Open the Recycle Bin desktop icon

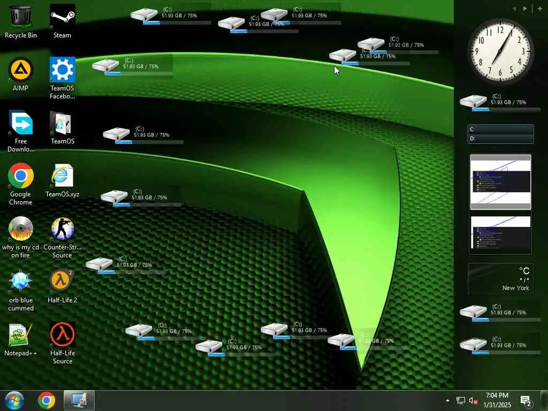point(21,21)
